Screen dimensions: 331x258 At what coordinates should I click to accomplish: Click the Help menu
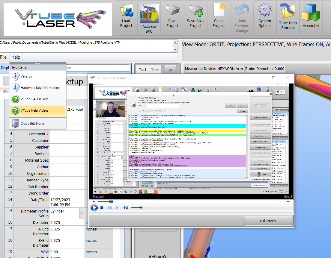(16, 57)
